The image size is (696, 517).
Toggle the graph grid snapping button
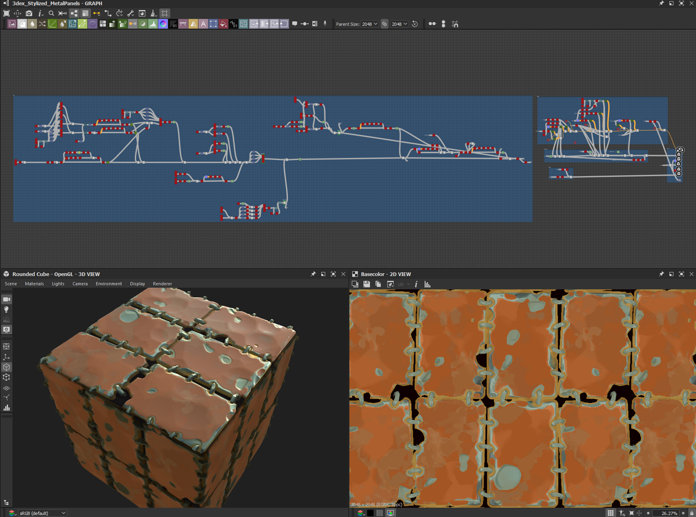pyautogui.click(x=165, y=13)
